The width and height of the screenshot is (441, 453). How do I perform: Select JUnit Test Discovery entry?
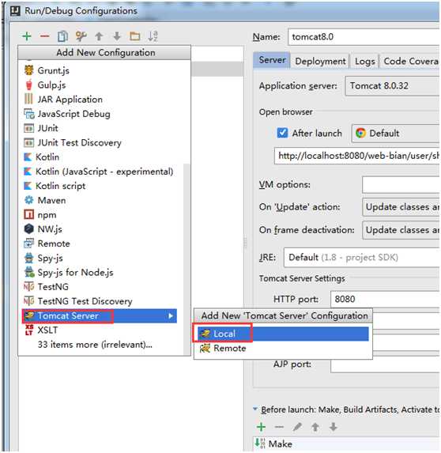click(x=100, y=143)
